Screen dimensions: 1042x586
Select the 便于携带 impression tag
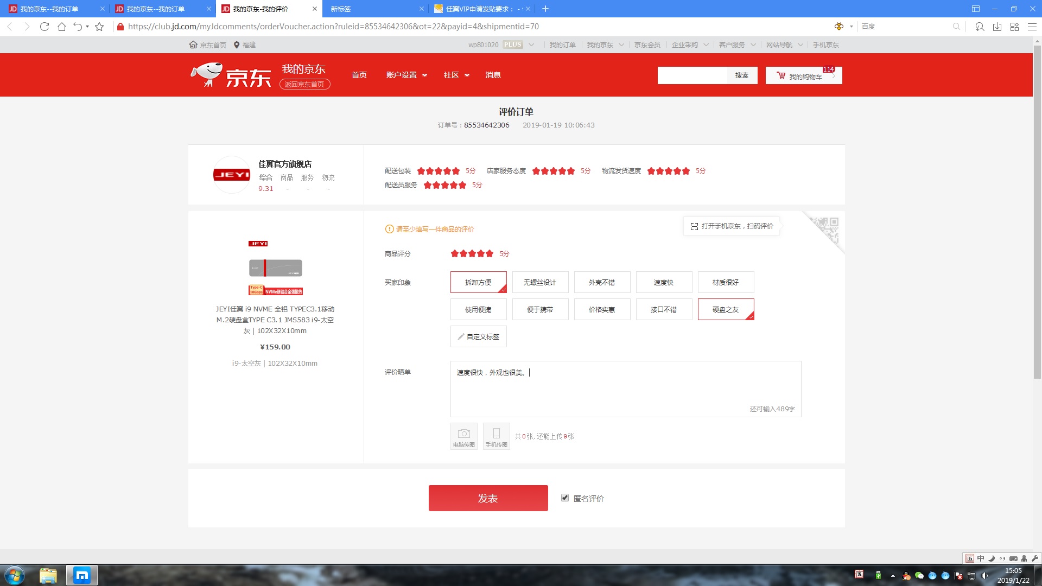pos(541,309)
